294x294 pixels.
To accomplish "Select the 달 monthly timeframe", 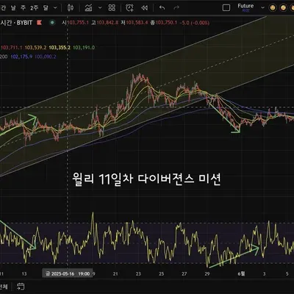I will coord(46,8).
